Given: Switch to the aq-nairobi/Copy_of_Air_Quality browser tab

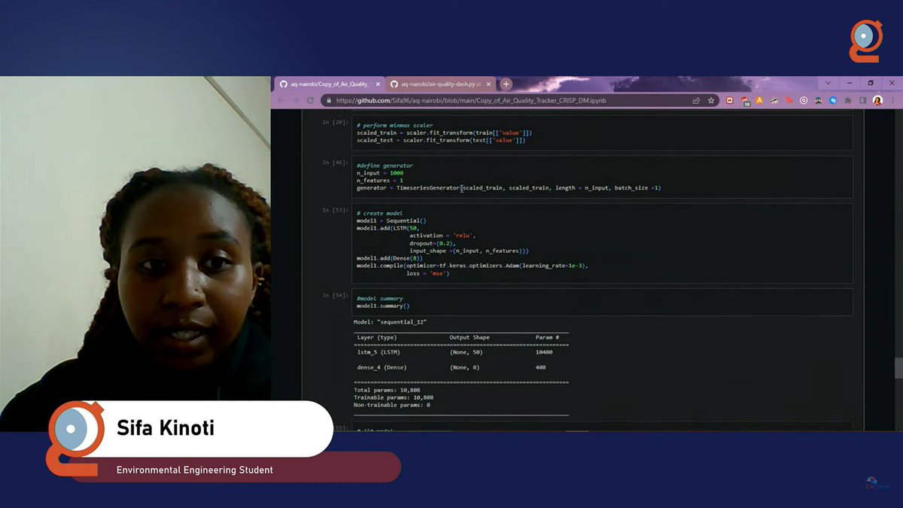Looking at the screenshot, I should click(x=328, y=84).
